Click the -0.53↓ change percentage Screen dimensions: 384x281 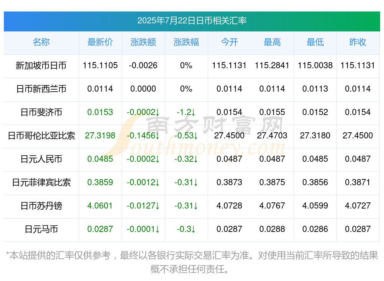[186, 135]
